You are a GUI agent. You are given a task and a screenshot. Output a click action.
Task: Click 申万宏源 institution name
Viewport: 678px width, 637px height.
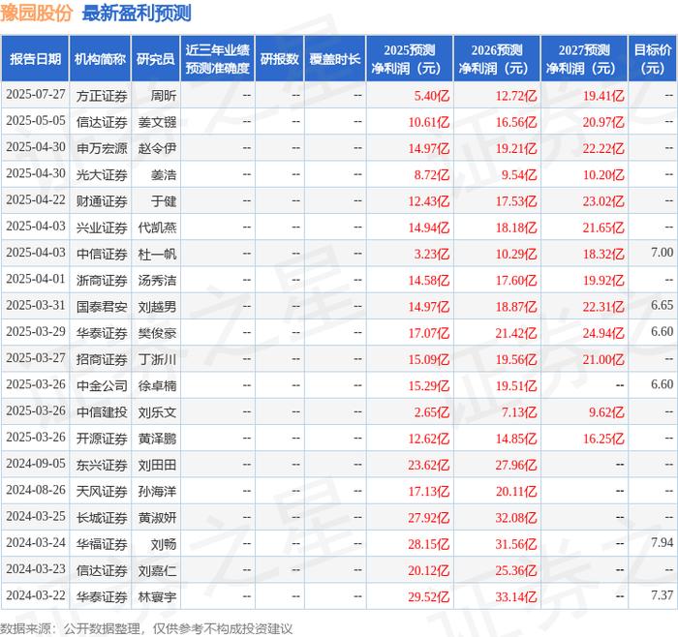102,148
